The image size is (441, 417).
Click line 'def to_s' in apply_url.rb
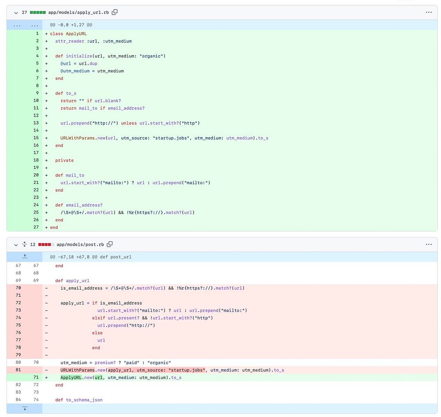coord(66,94)
